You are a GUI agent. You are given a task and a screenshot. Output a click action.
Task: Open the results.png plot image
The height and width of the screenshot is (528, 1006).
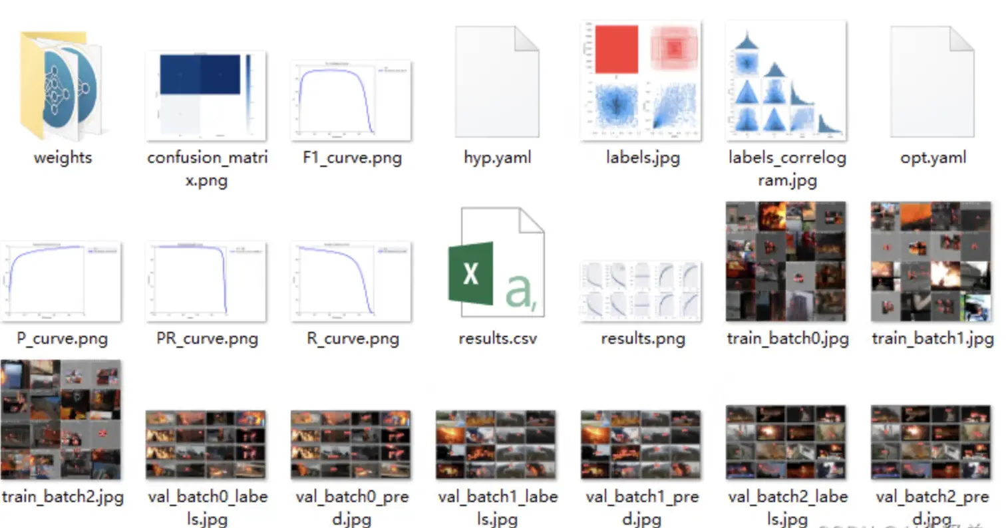[641, 291]
